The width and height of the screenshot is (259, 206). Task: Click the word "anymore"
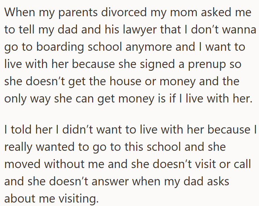(149, 47)
